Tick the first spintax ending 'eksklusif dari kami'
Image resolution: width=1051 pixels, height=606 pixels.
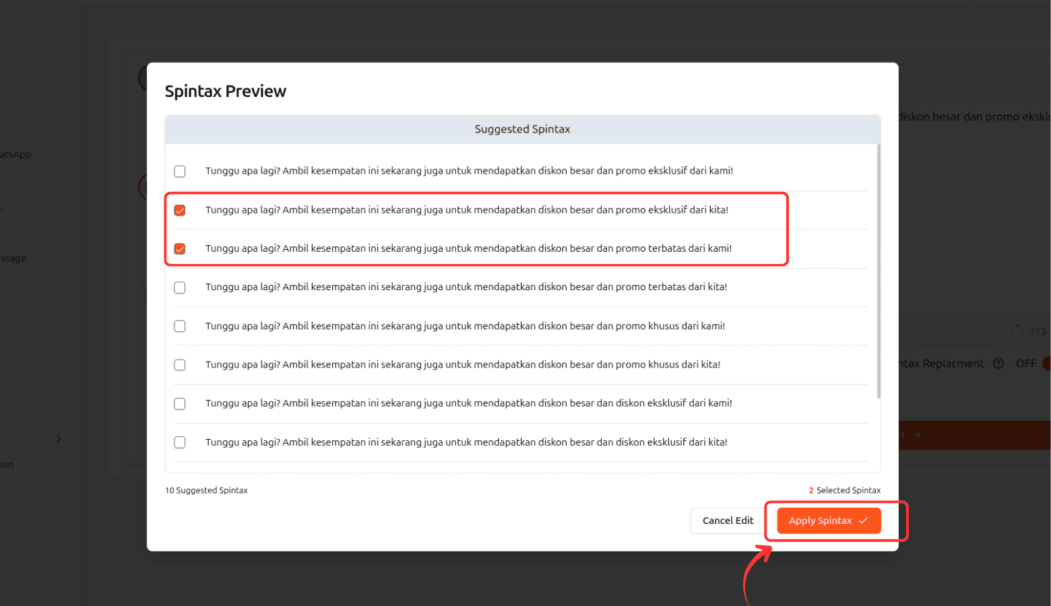coord(180,171)
